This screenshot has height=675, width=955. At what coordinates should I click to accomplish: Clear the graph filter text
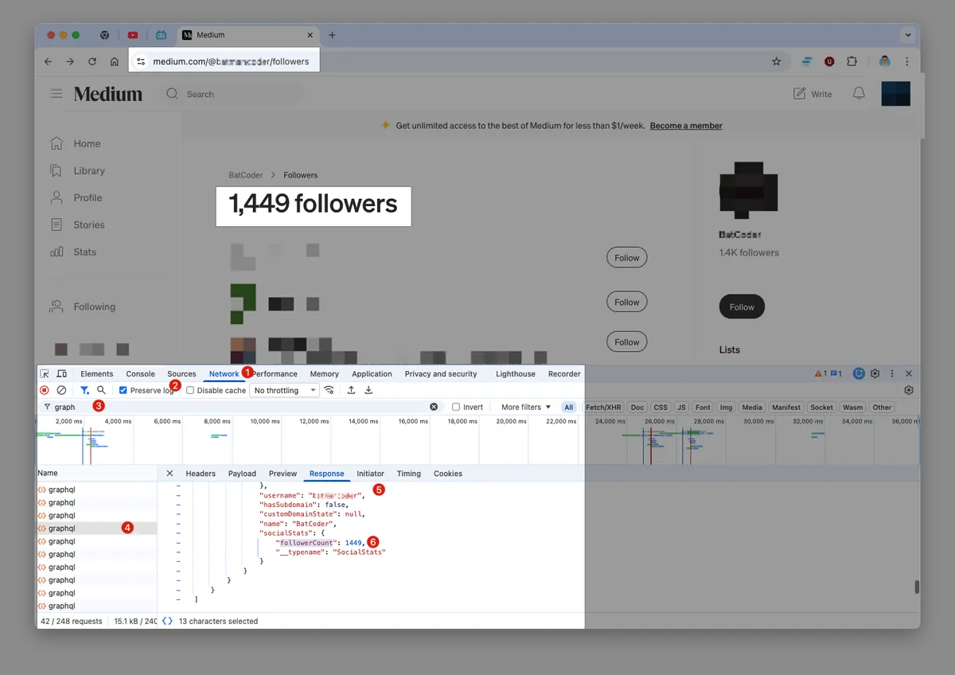434,407
